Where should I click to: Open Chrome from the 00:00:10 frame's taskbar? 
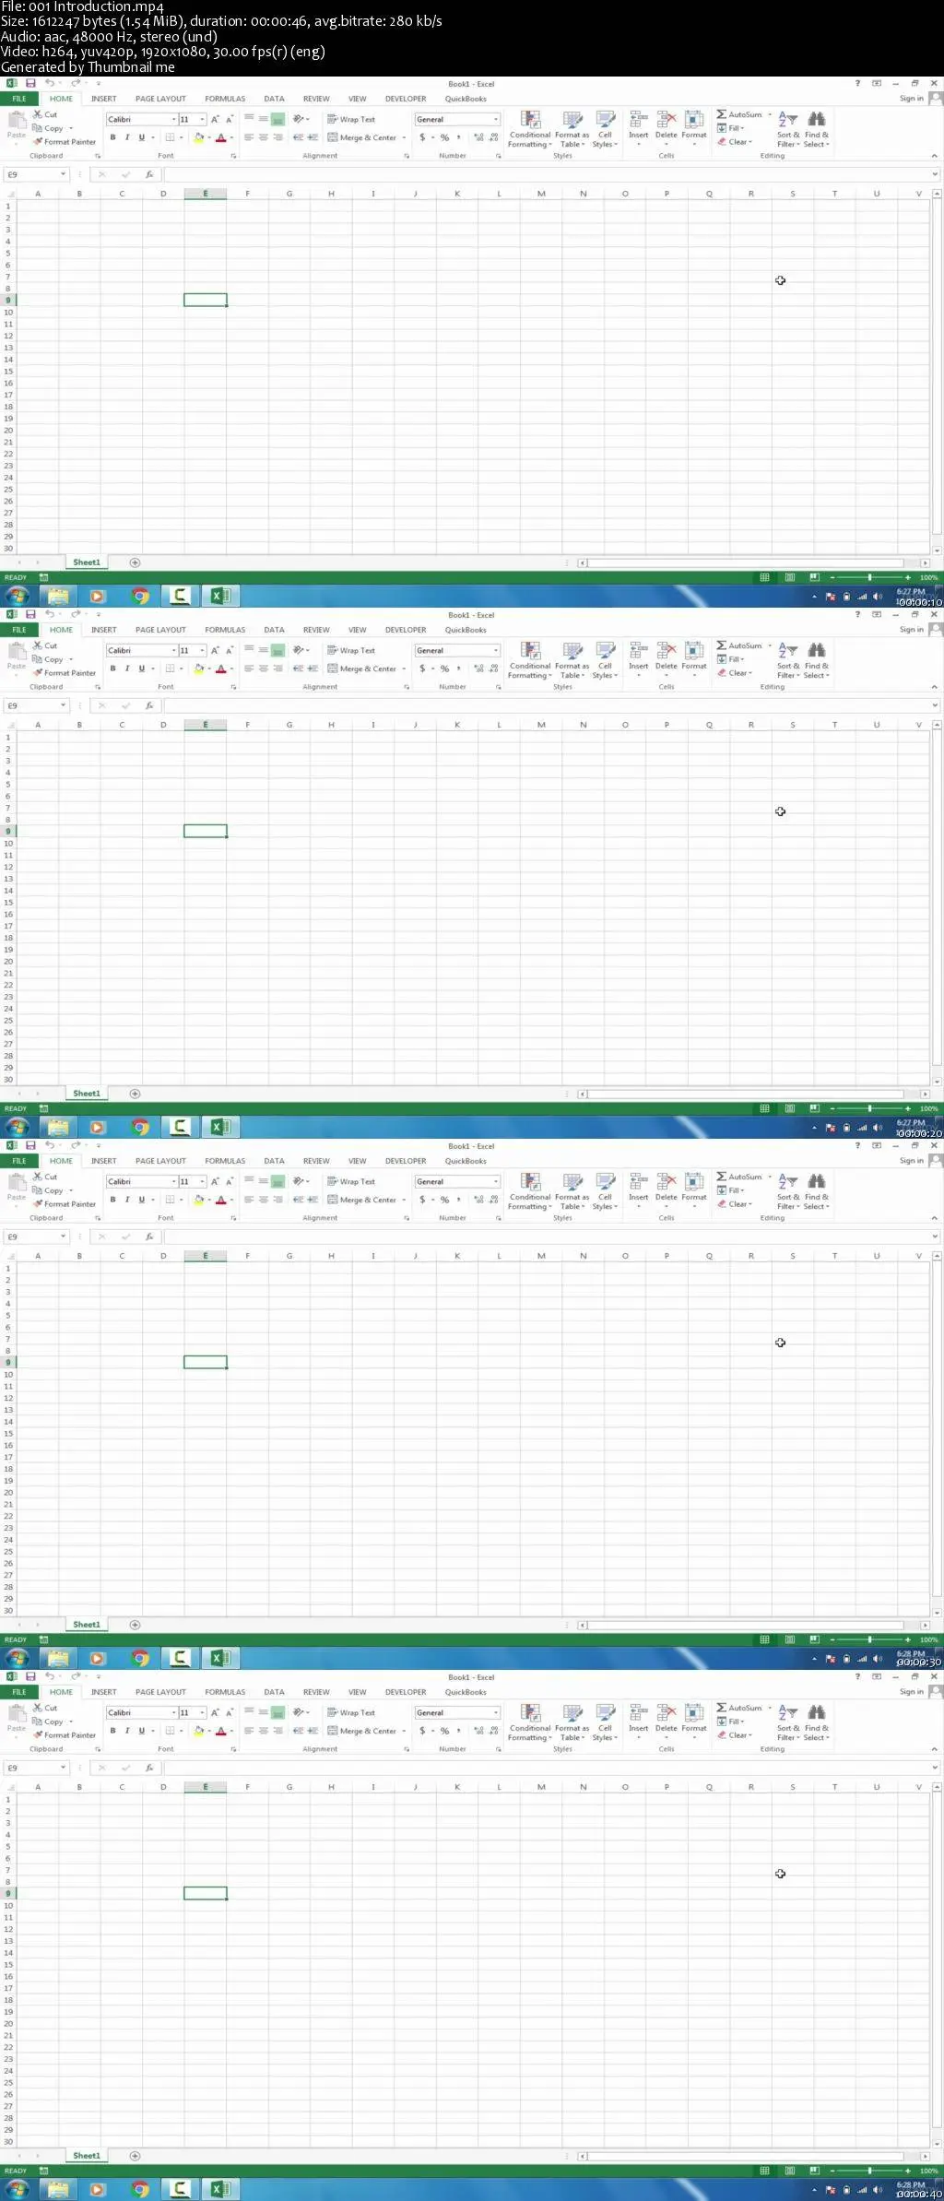click(140, 596)
